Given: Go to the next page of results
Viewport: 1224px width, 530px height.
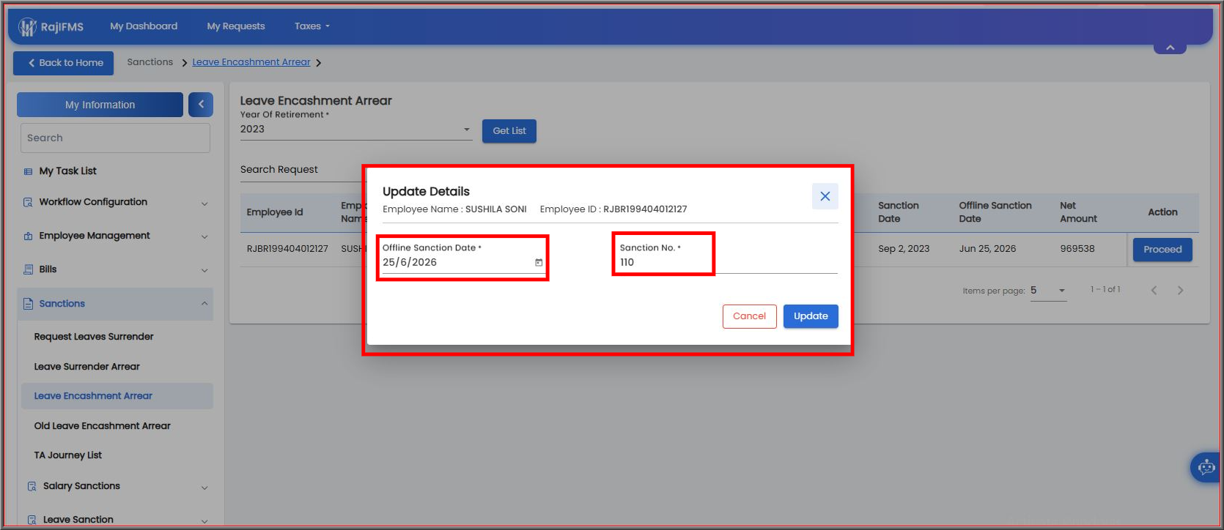Looking at the screenshot, I should coord(1180,291).
